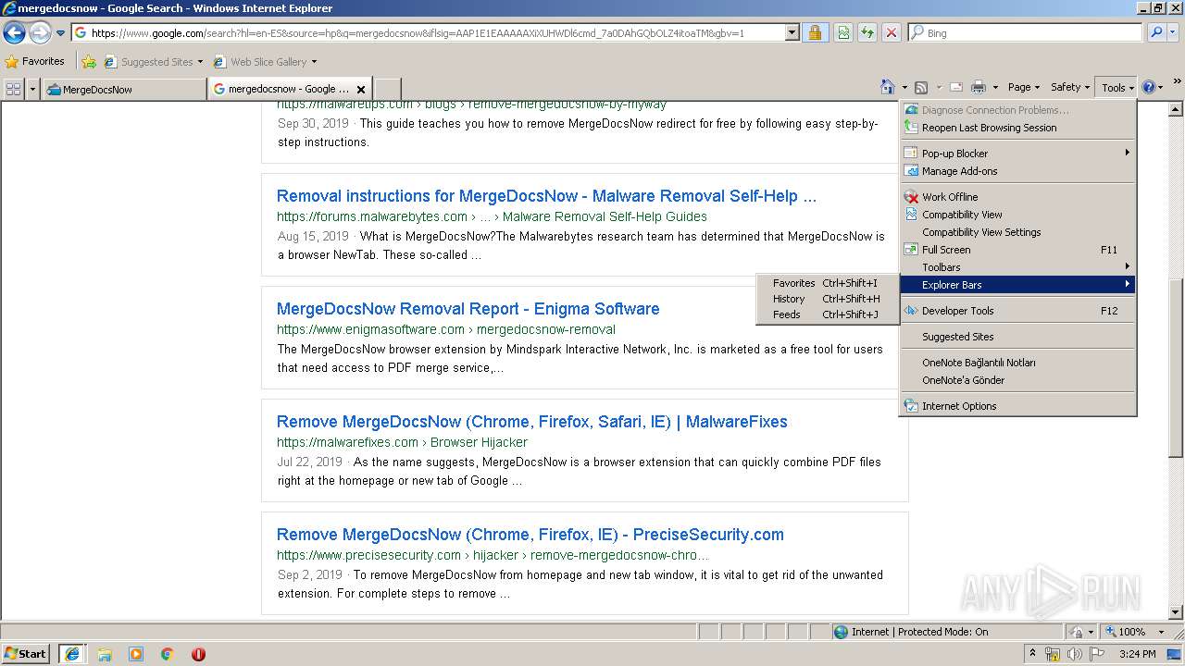Image resolution: width=1185 pixels, height=666 pixels.
Task: Click the Stop loading icon
Action: click(891, 32)
